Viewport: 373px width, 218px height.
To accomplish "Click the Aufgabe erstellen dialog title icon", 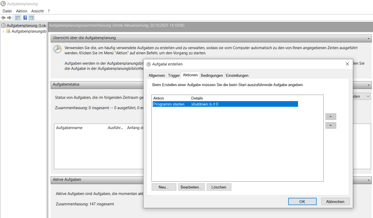I will 148,64.
